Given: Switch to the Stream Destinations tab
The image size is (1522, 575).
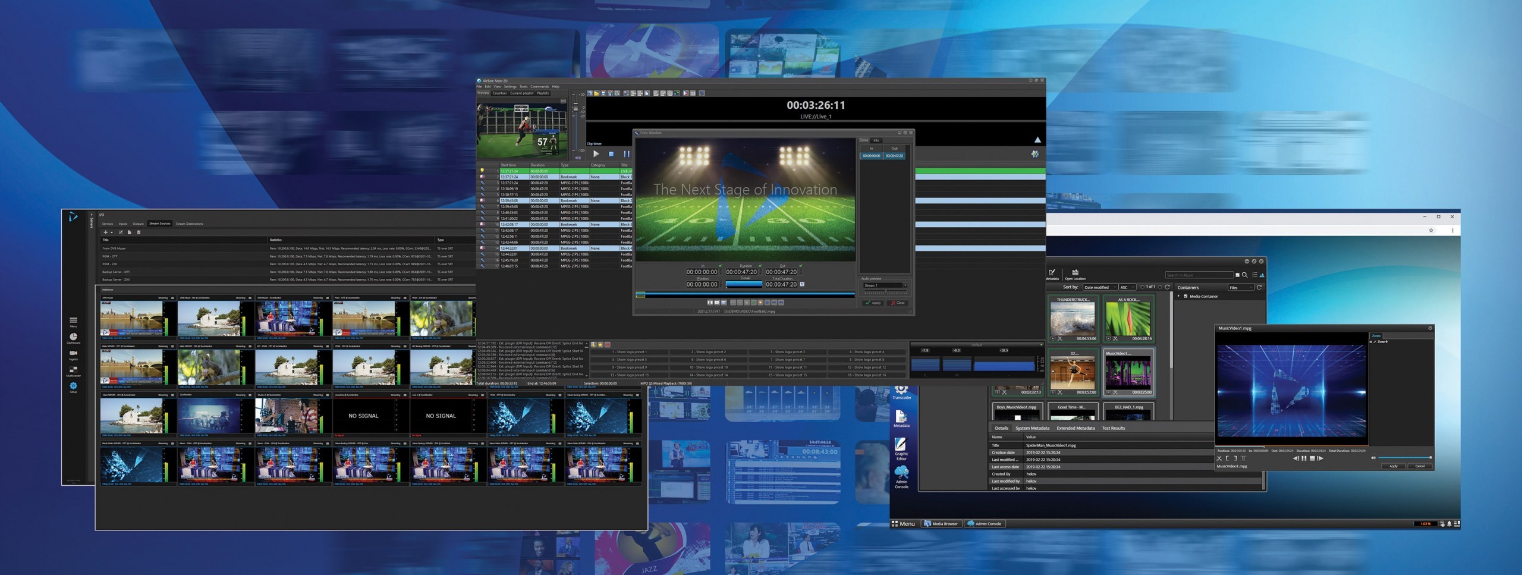Looking at the screenshot, I should 189,224.
